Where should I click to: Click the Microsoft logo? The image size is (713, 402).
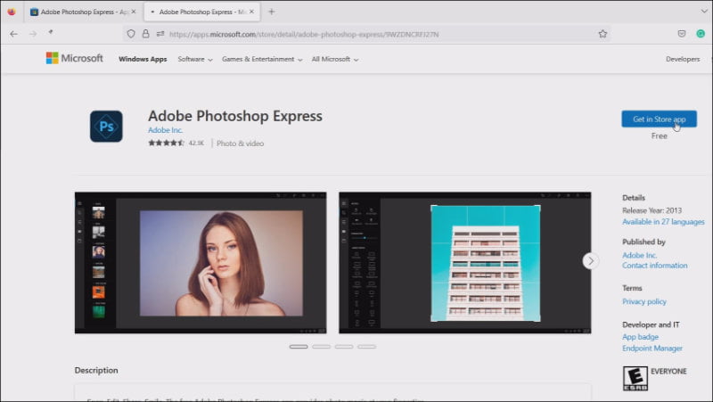click(x=74, y=58)
